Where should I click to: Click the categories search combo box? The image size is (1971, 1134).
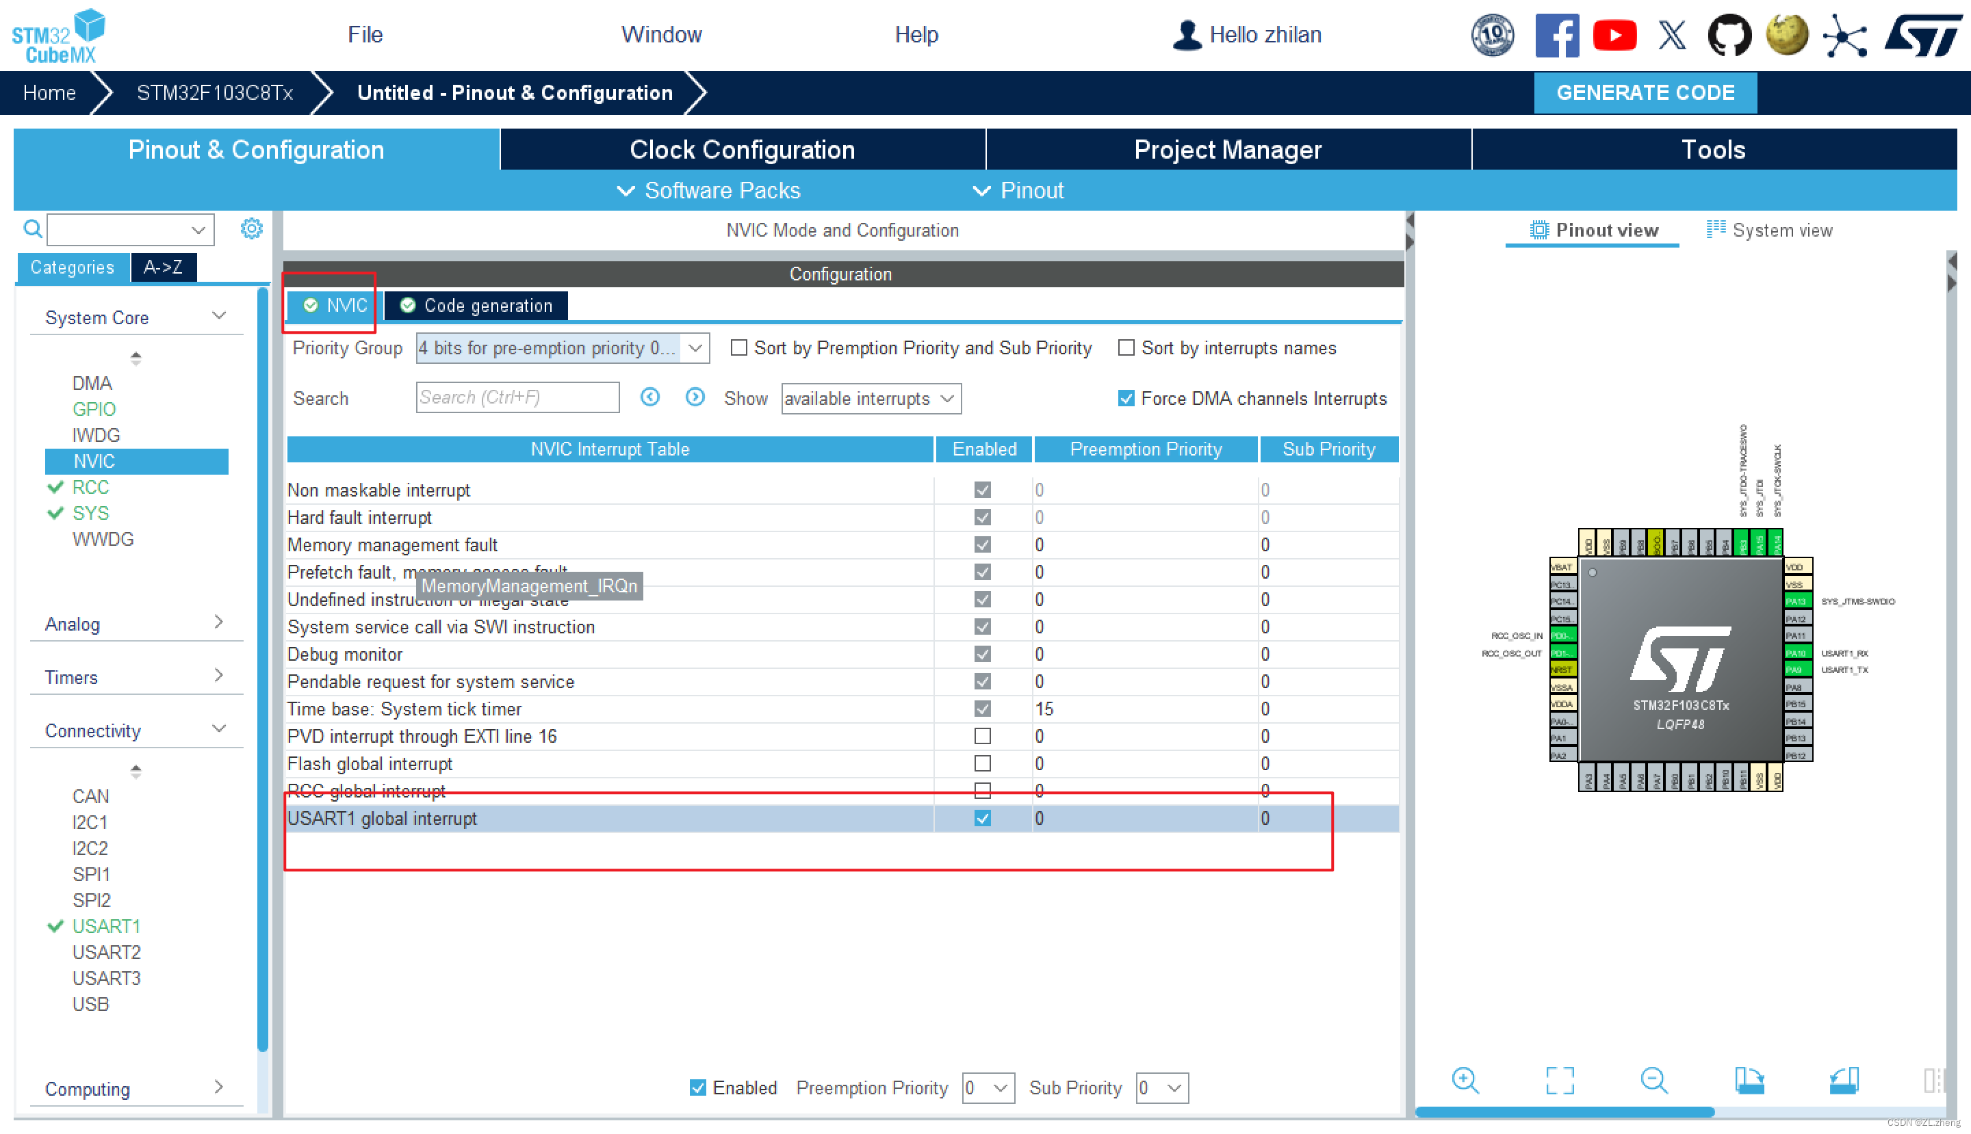tap(130, 229)
